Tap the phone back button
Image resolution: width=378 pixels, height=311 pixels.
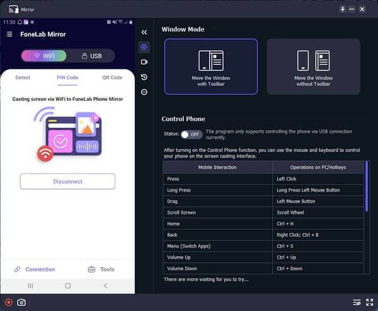tap(105, 286)
